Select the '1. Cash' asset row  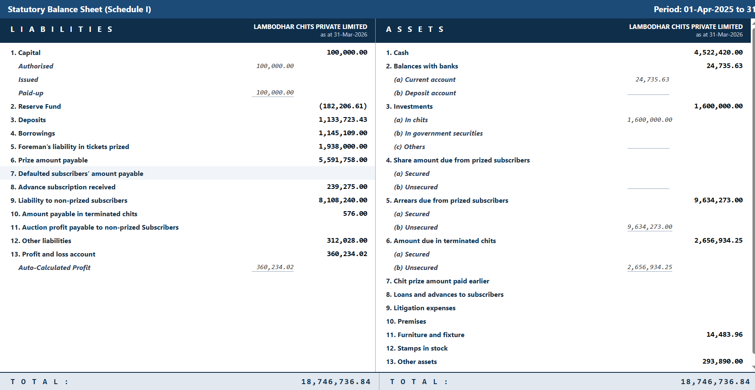563,52
